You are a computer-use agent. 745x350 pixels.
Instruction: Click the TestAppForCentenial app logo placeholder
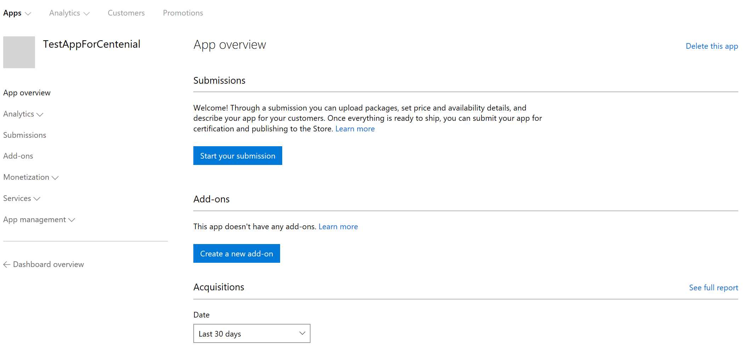pyautogui.click(x=19, y=52)
